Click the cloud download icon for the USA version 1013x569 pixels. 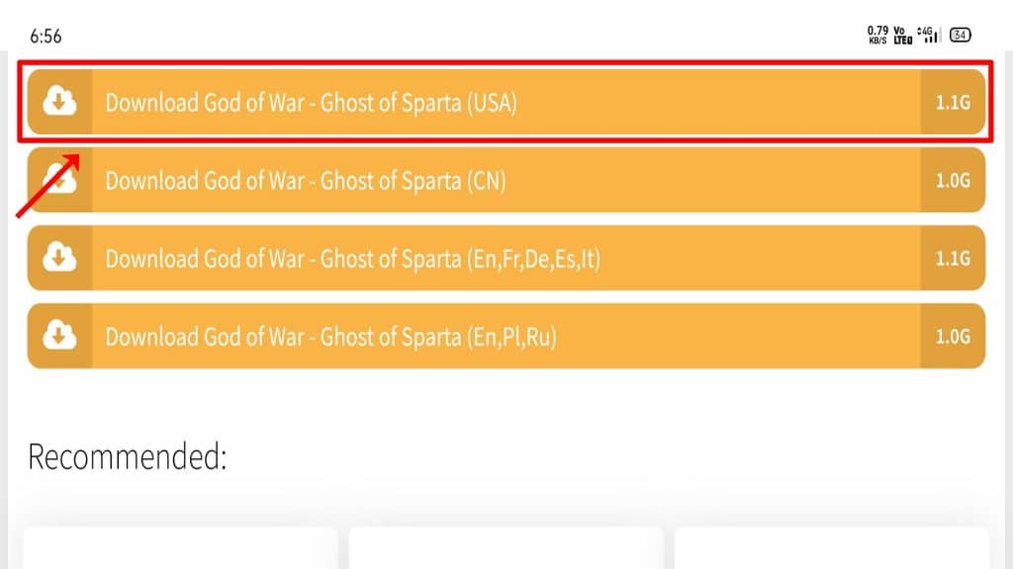coord(59,102)
